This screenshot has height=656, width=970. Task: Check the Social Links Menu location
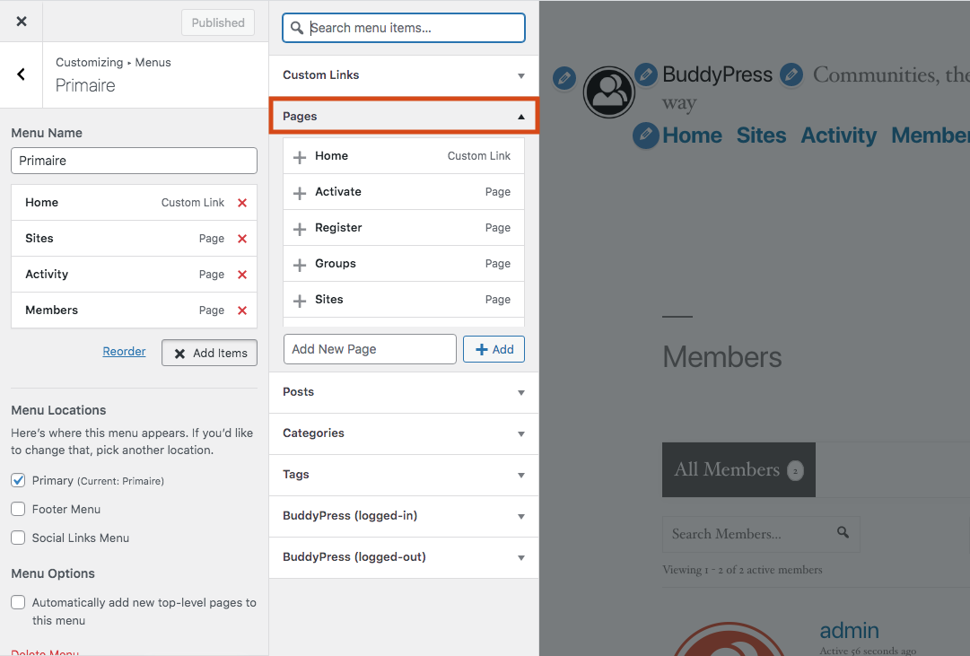click(18, 538)
